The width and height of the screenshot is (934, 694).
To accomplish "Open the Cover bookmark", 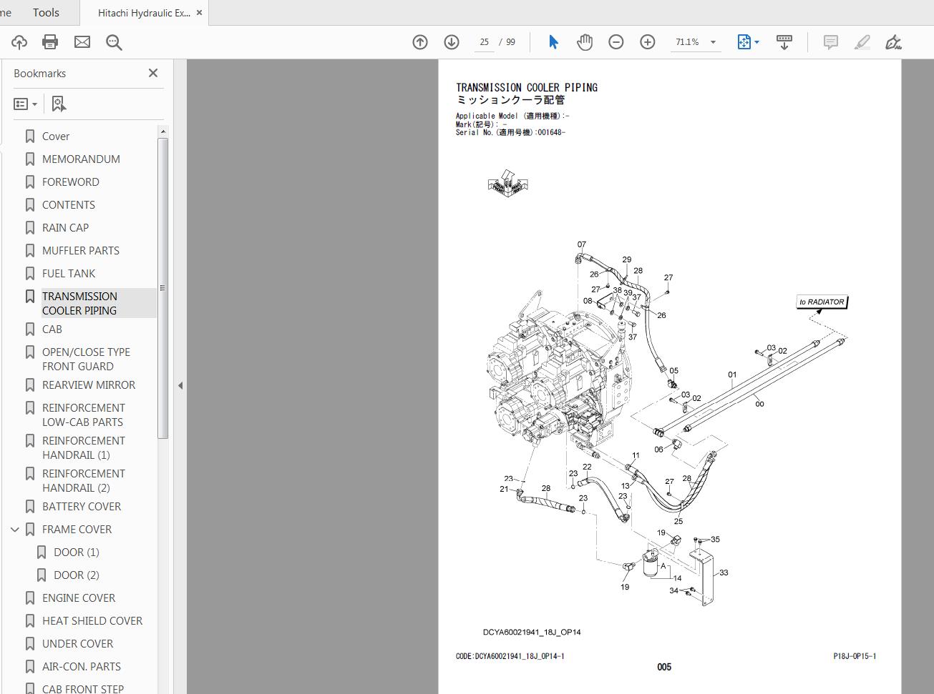I will (x=56, y=137).
